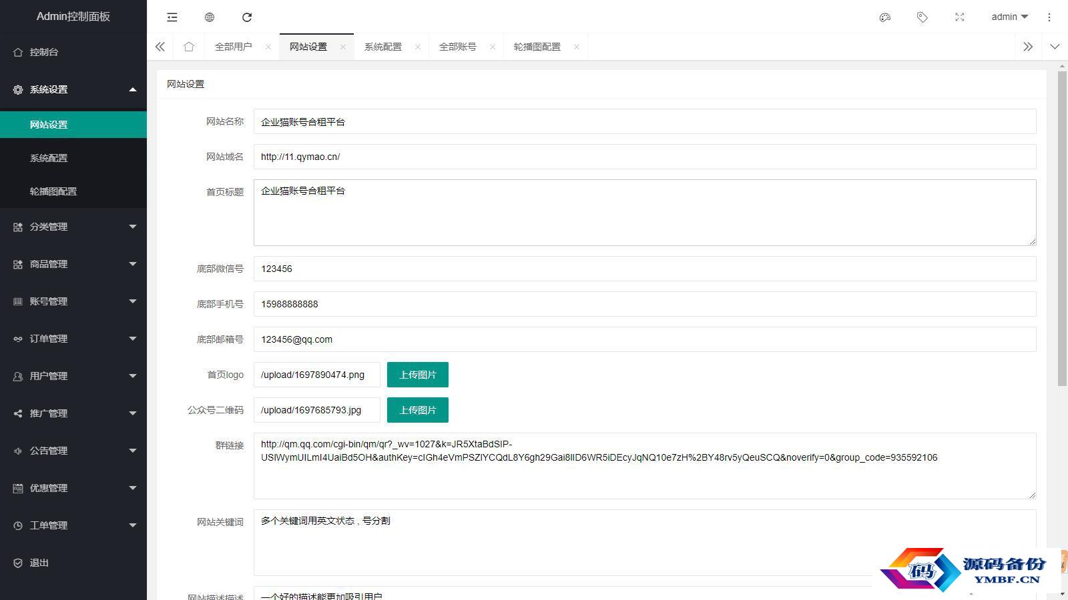This screenshot has height=600, width=1068.
Task: Toggle fullscreen mode icon
Action: click(960, 17)
